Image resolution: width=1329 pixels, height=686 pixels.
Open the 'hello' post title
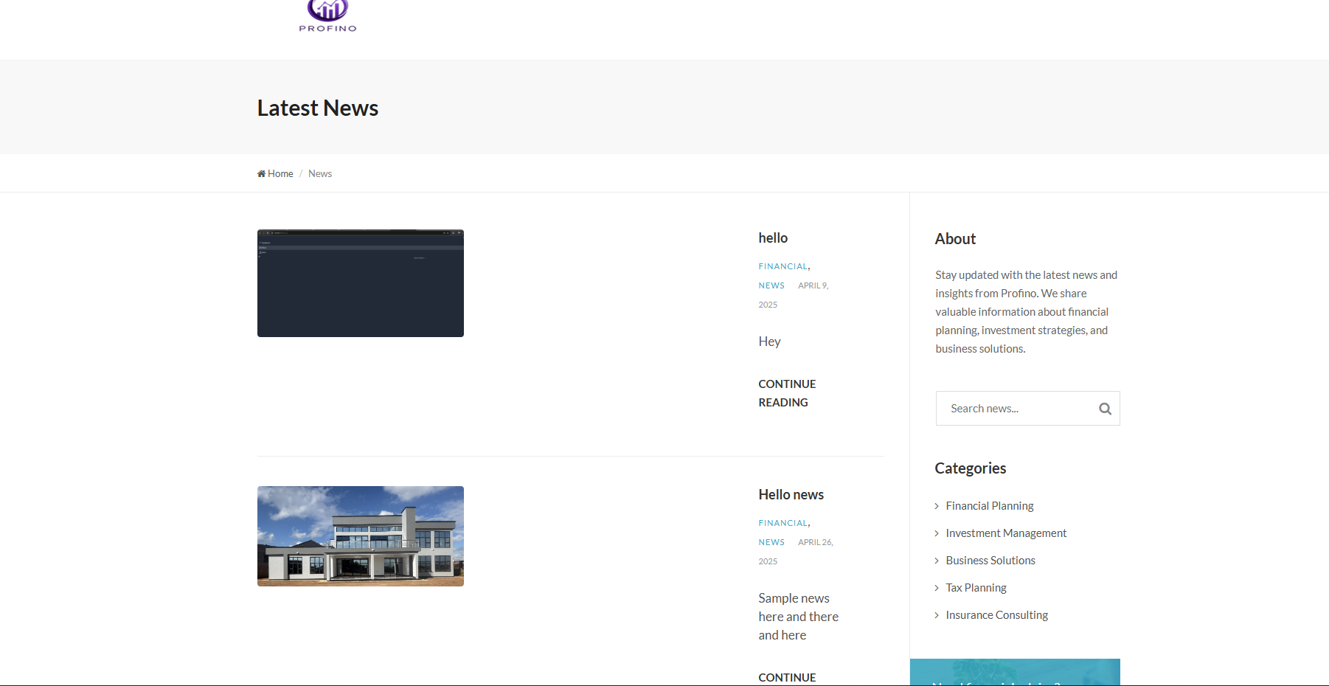pyautogui.click(x=773, y=238)
